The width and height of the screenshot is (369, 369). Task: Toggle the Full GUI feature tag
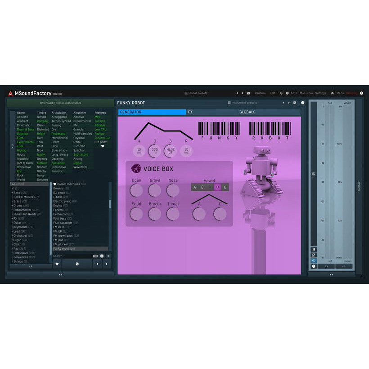[x=100, y=121]
